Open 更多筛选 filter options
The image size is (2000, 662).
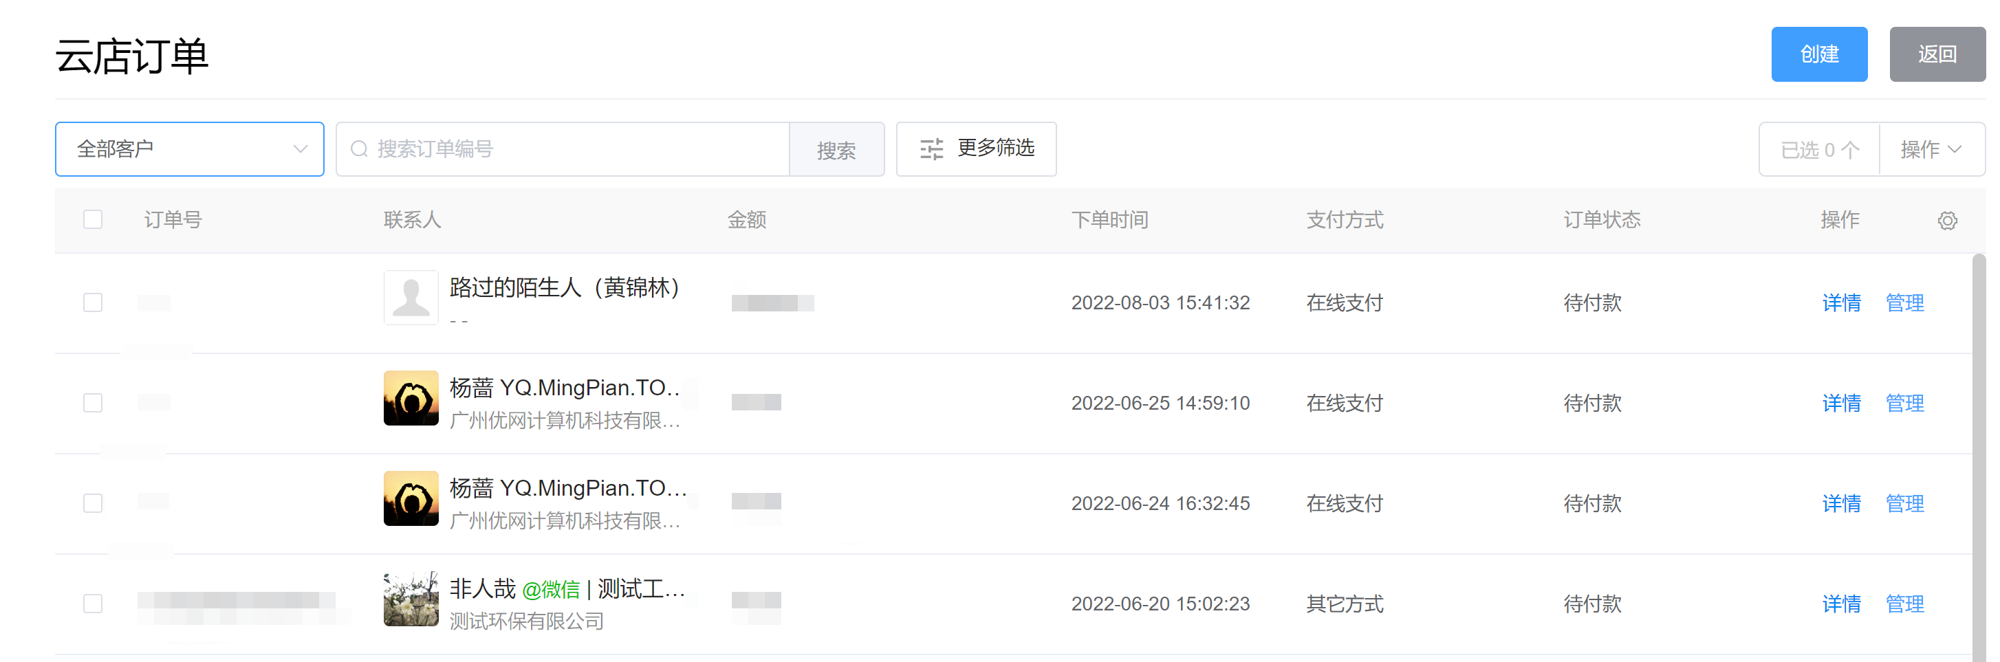tap(976, 149)
